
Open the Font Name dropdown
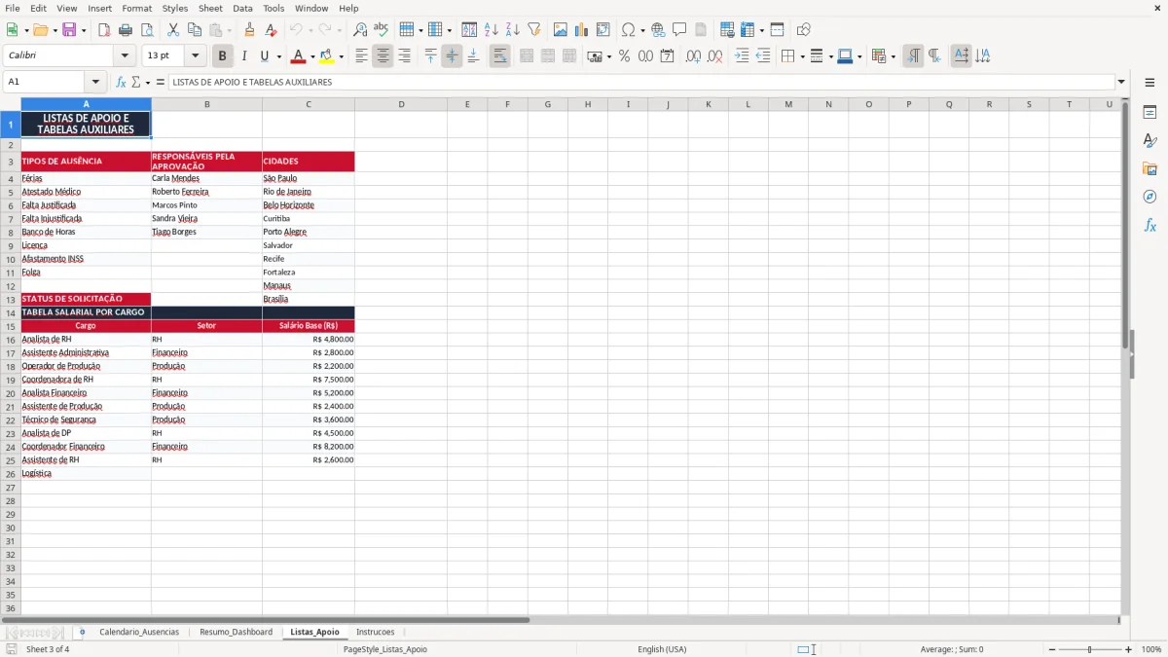point(125,56)
